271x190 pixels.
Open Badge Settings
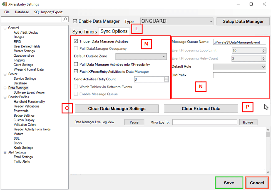click(24, 115)
